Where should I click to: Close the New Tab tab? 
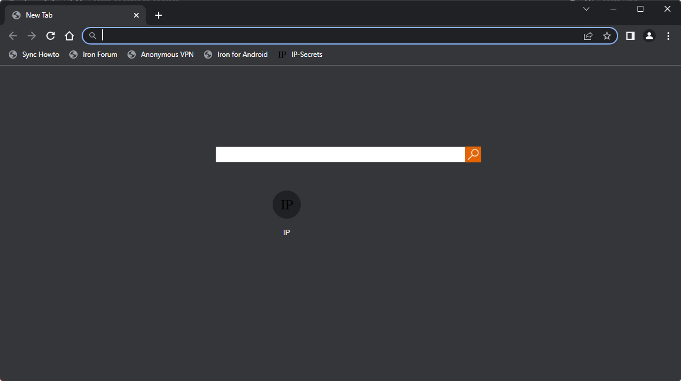click(x=136, y=15)
